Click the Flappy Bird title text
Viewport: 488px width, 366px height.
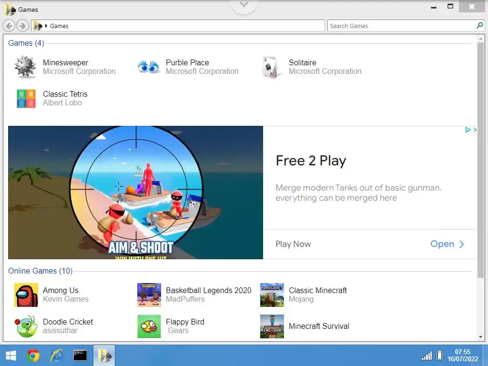[185, 322]
